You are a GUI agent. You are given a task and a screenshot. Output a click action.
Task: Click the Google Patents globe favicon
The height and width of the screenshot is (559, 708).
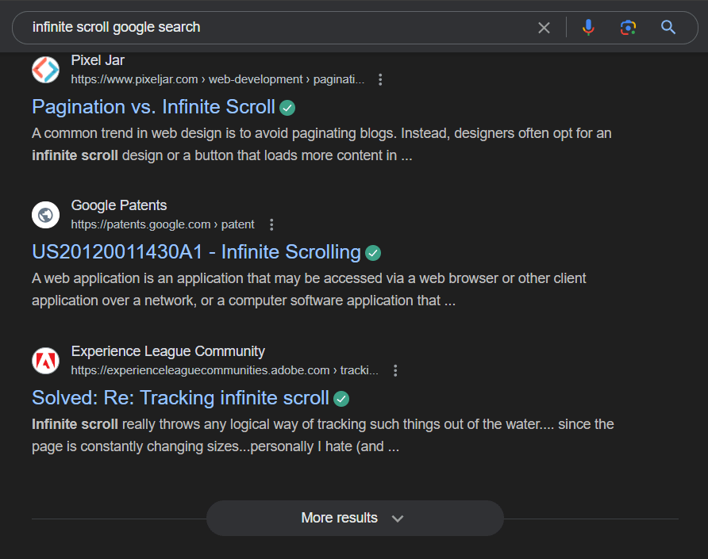tap(45, 215)
